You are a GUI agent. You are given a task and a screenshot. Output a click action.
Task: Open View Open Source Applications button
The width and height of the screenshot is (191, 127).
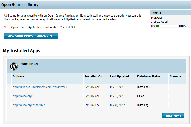coord(31,36)
